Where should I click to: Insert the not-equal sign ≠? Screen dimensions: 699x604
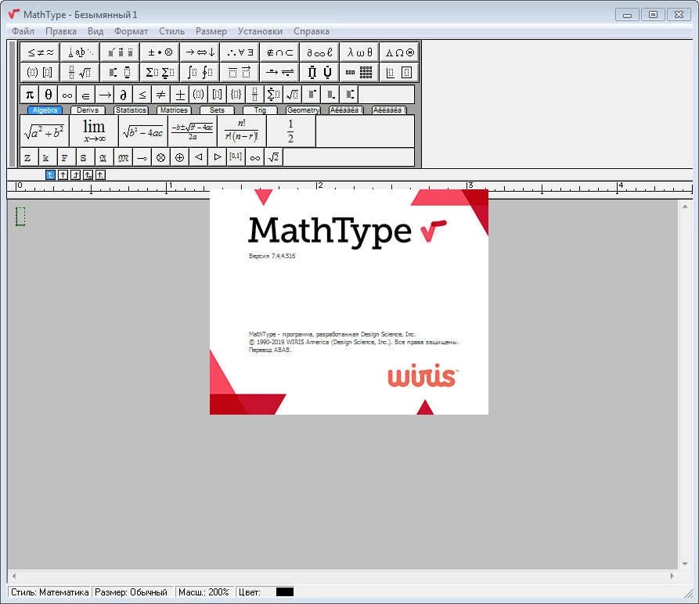161,95
